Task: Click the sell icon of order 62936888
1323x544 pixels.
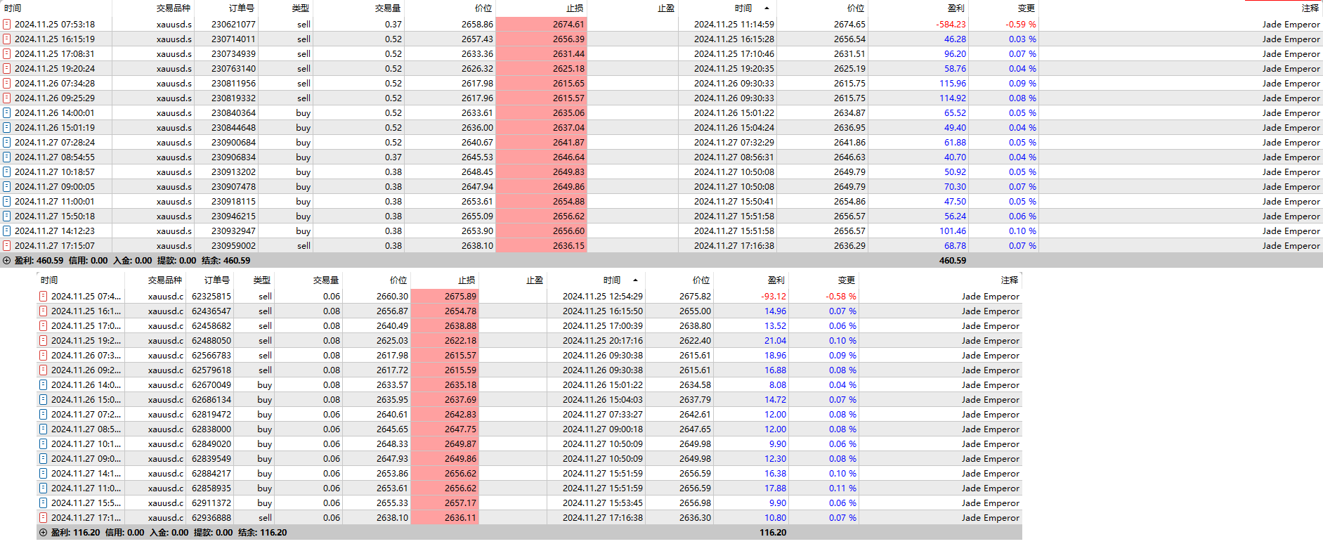Action: tap(44, 517)
